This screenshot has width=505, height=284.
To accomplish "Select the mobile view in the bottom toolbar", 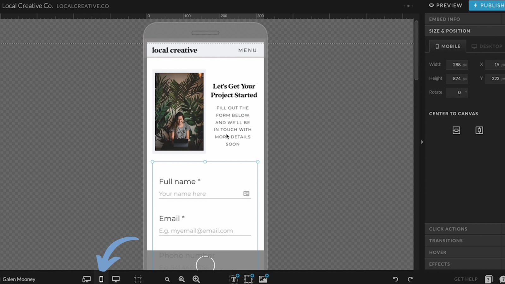I will click(x=101, y=279).
